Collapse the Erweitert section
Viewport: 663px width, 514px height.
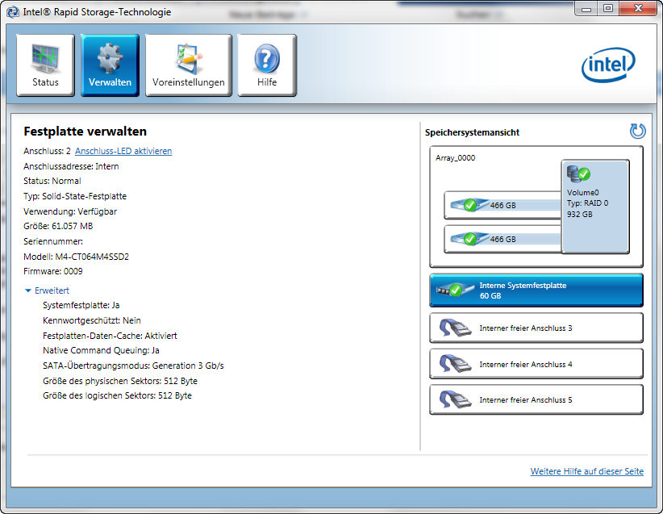28,290
